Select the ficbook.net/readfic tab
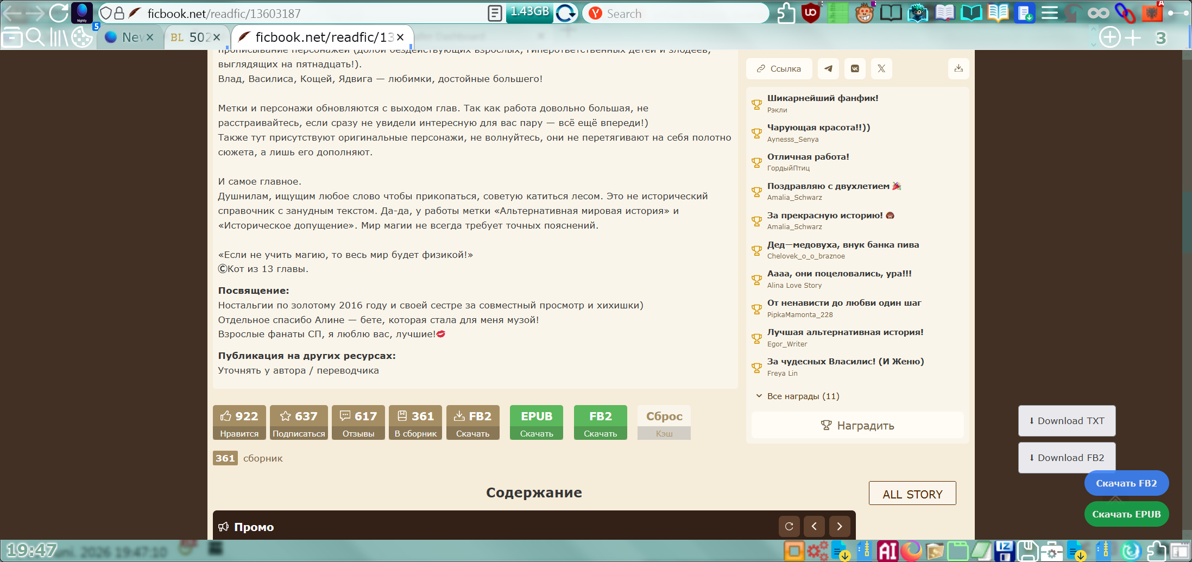The height and width of the screenshot is (562, 1192). click(x=323, y=37)
